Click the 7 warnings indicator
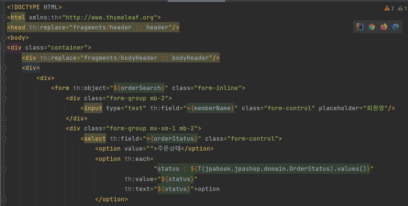 click(x=389, y=8)
